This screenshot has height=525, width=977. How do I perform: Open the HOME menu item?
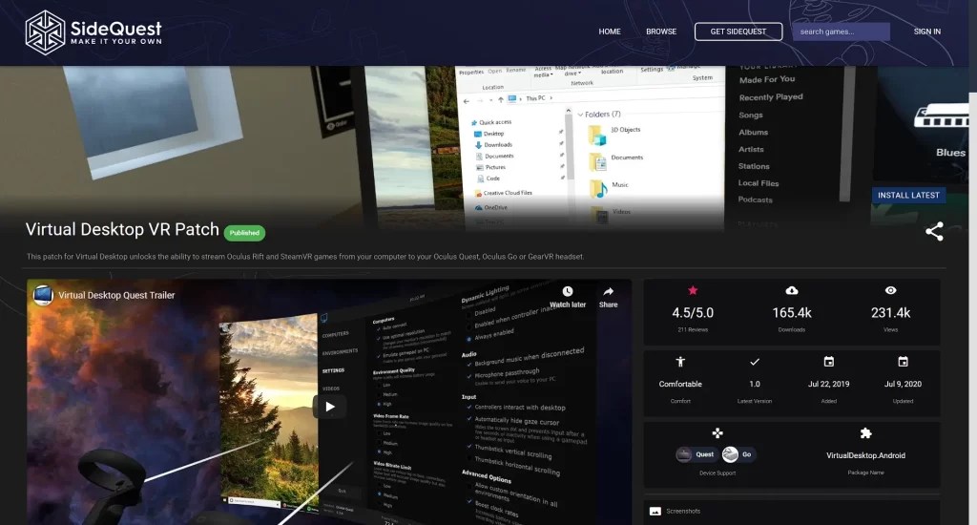point(610,31)
